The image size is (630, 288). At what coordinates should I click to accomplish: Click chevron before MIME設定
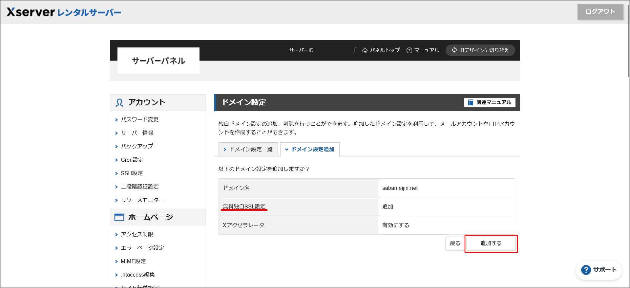[116, 261]
